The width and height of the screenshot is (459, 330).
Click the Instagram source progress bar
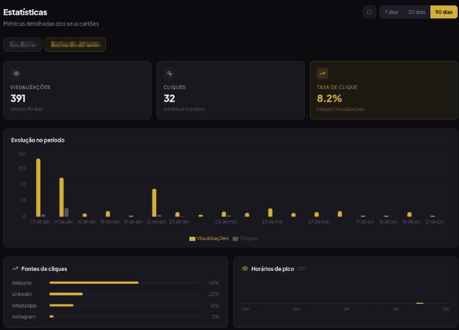[124, 316]
